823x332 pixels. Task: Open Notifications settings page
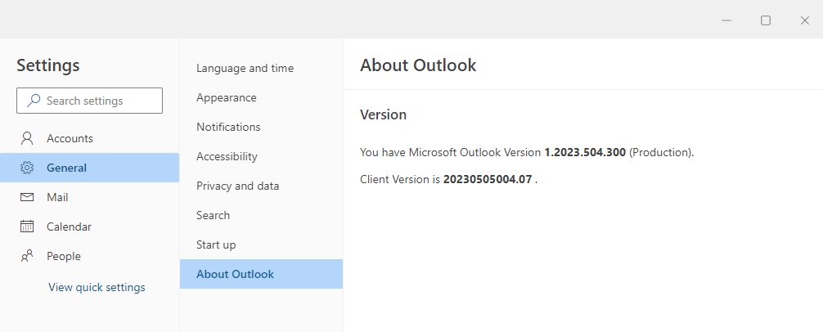coord(262,127)
